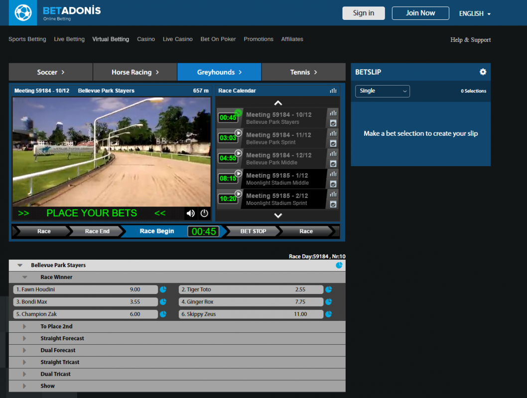Open the Single bet type dropdown
The width and height of the screenshot is (527, 398).
pyautogui.click(x=383, y=91)
